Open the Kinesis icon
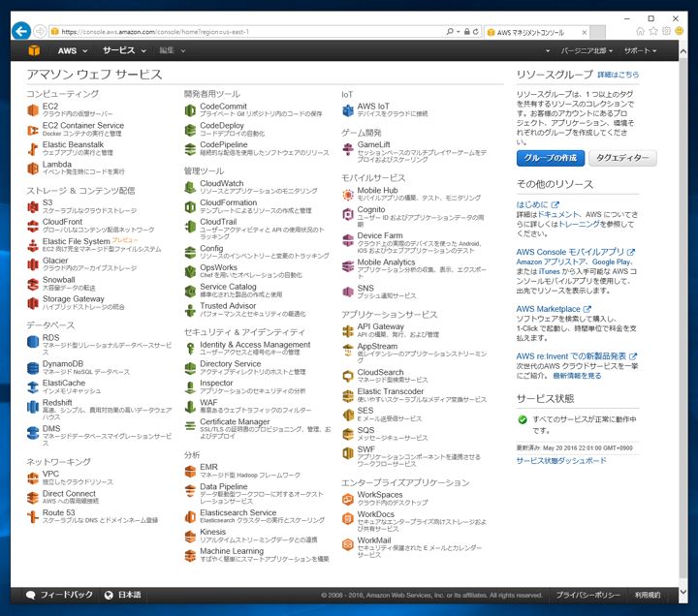This screenshot has width=698, height=616. [x=191, y=536]
